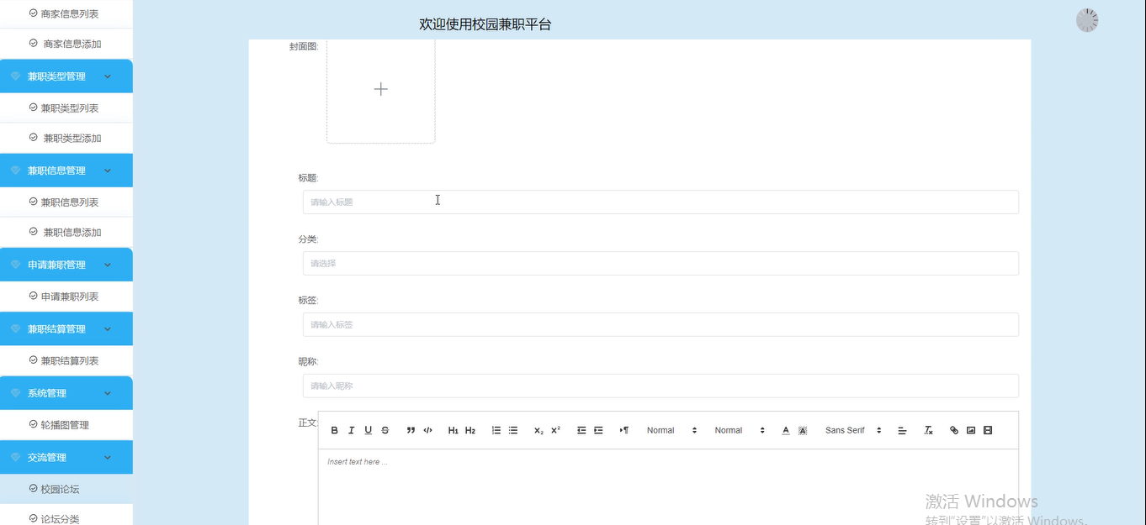Open the text alignment options
Image resolution: width=1146 pixels, height=525 pixels.
pyautogui.click(x=902, y=430)
